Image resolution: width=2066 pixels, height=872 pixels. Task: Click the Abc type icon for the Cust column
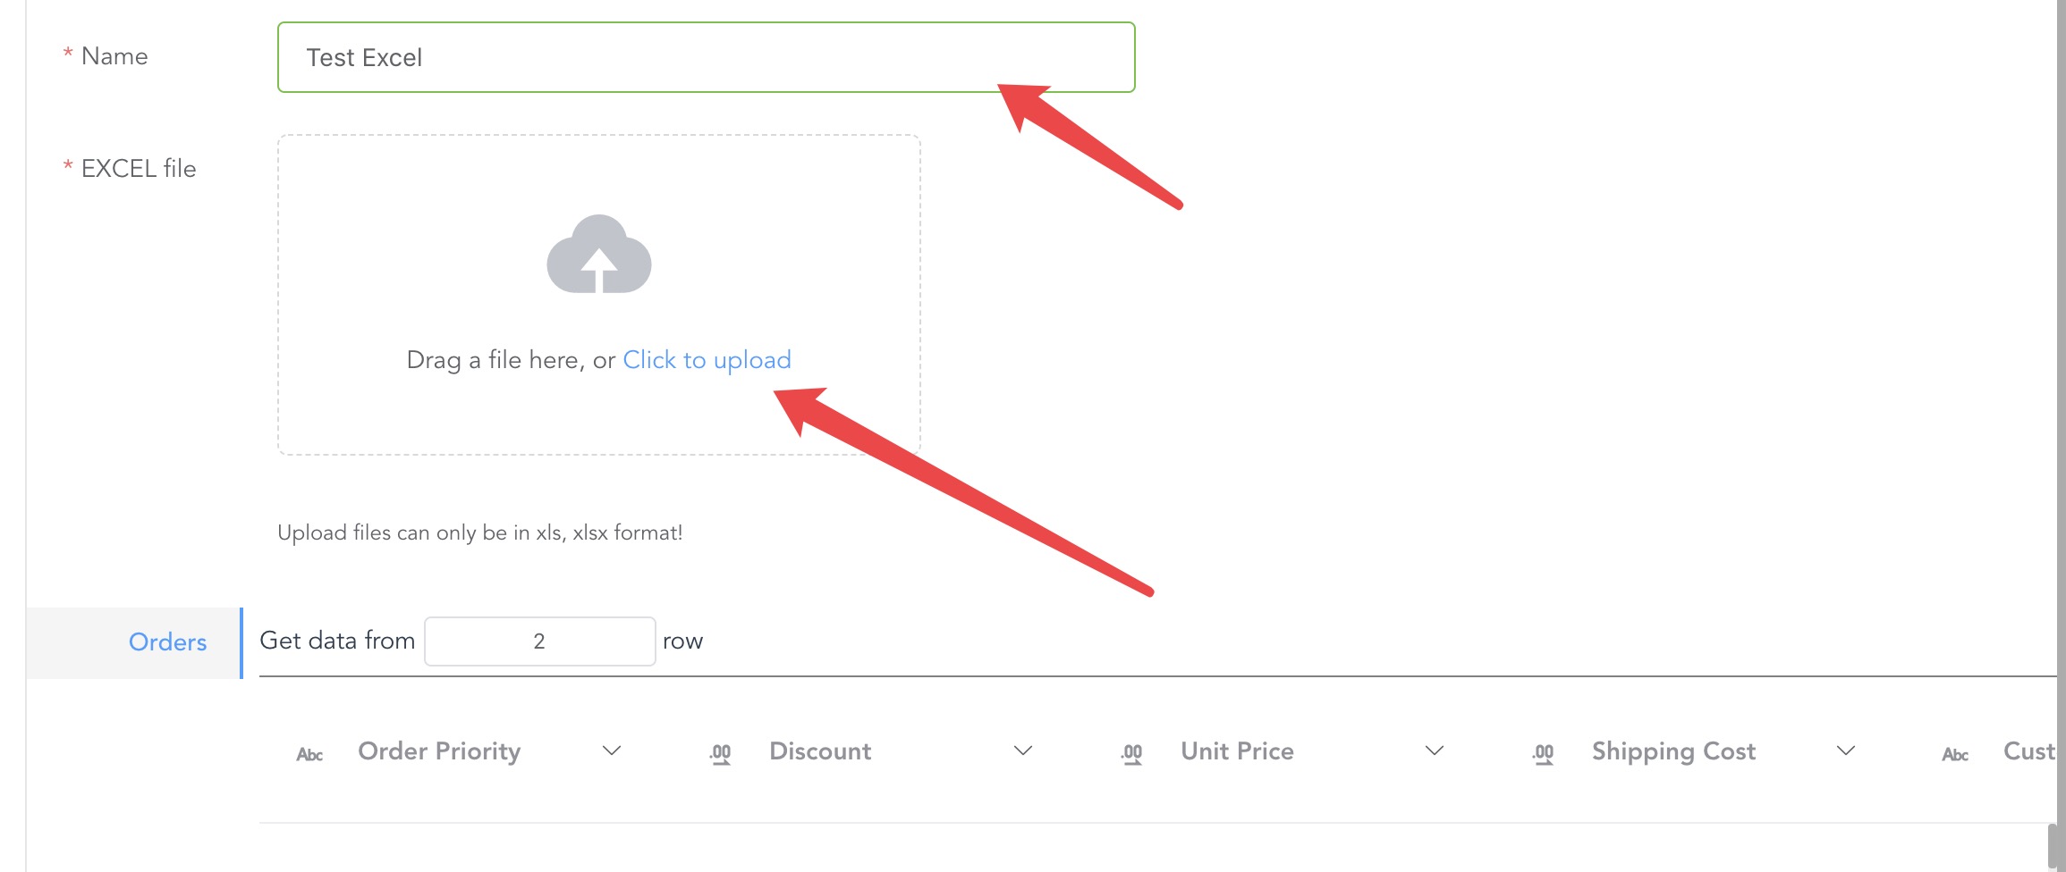1955,754
